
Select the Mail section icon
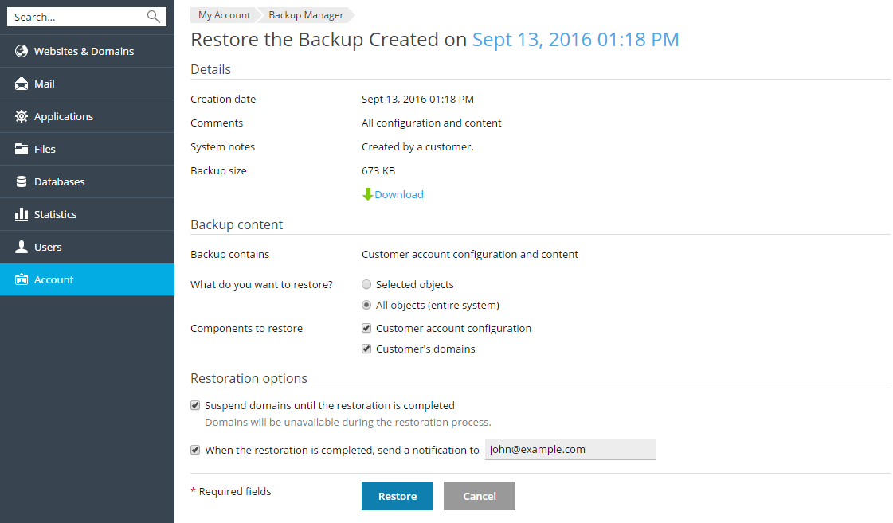tap(19, 83)
